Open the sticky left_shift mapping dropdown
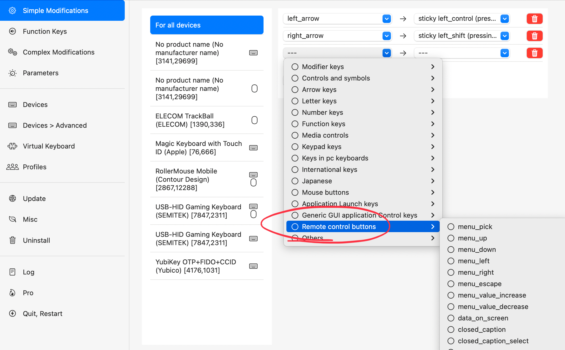565x350 pixels. [504, 36]
